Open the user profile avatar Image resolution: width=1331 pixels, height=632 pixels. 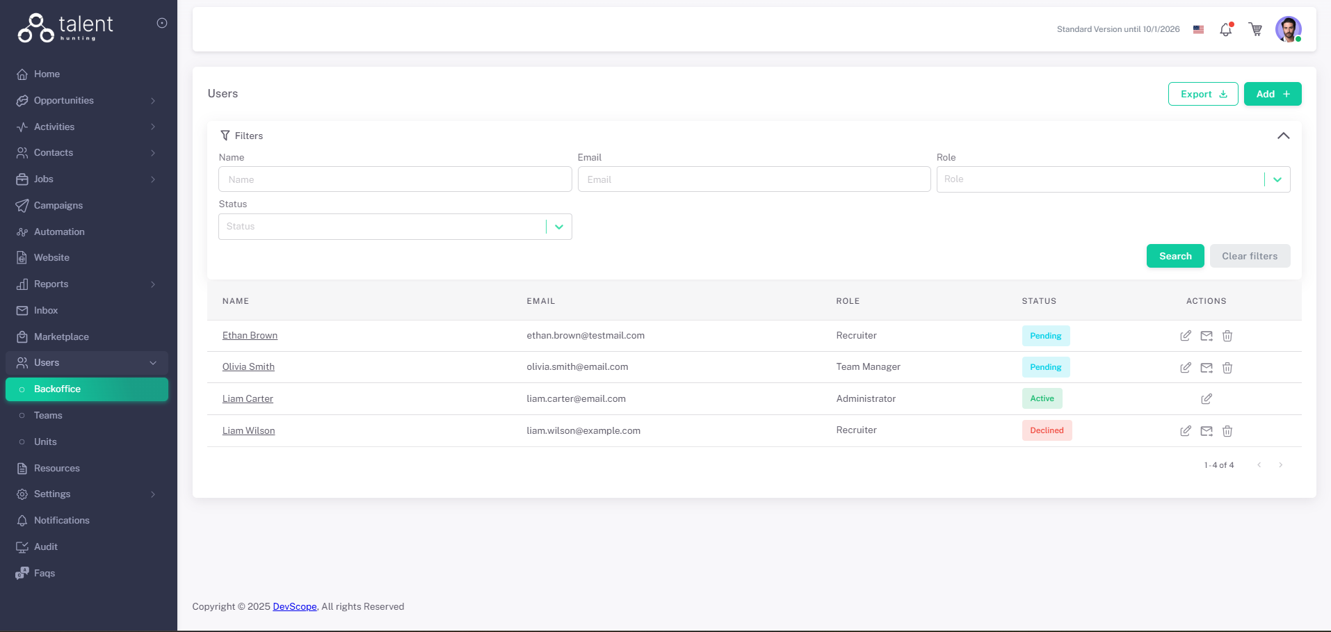click(1288, 29)
